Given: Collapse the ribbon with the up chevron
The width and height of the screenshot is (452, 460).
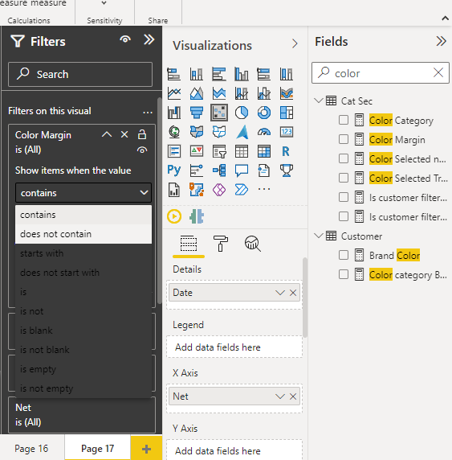Looking at the screenshot, I should (x=446, y=18).
